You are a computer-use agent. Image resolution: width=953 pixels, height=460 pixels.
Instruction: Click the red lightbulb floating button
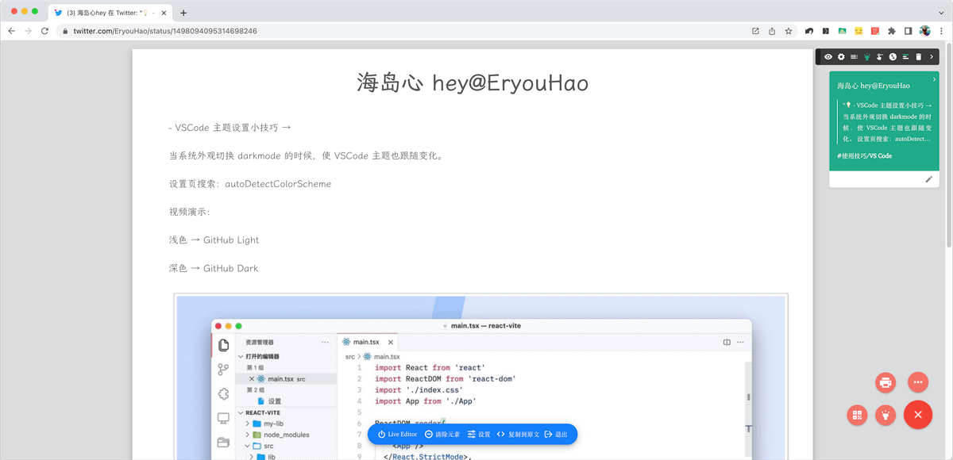tap(885, 414)
